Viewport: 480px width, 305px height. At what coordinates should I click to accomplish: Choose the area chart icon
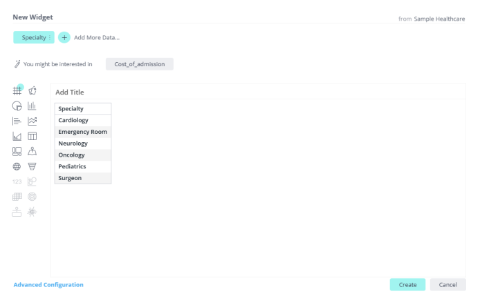[17, 137]
